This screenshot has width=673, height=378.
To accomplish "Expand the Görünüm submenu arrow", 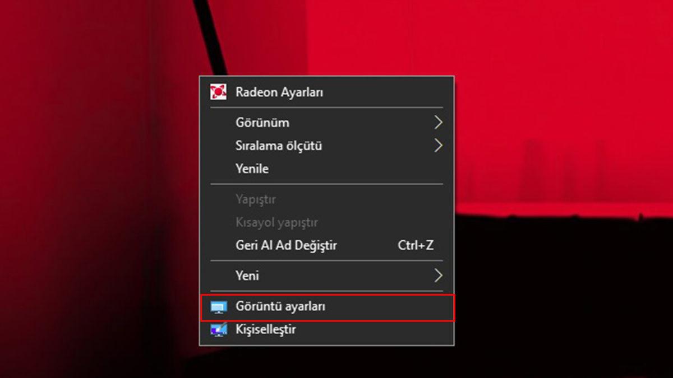I will (439, 122).
